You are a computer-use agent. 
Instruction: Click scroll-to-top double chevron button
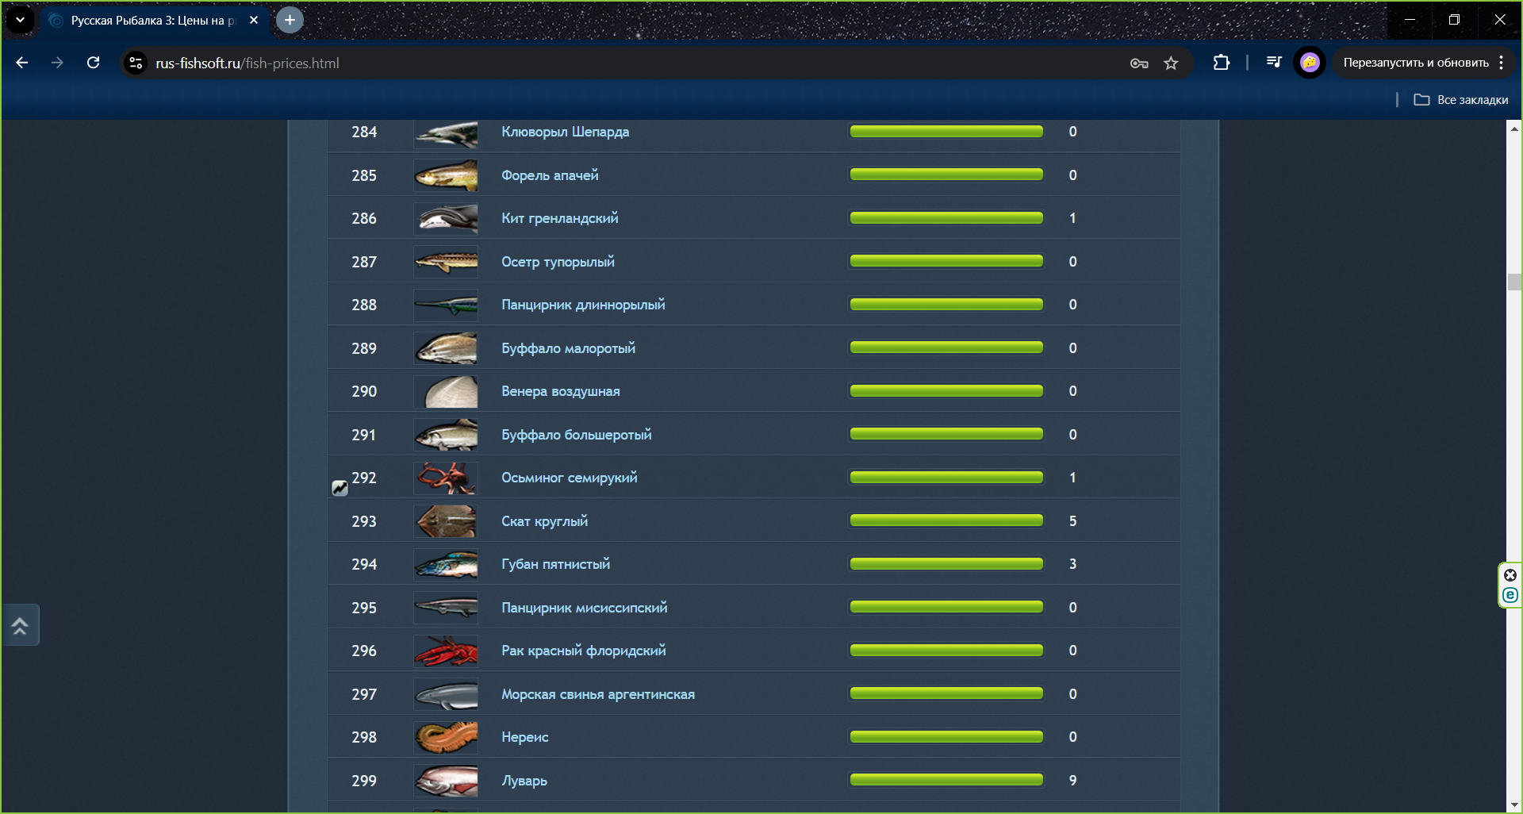point(21,626)
